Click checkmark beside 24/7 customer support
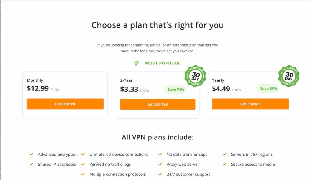Screen dimensions: 310x180 point(160,174)
